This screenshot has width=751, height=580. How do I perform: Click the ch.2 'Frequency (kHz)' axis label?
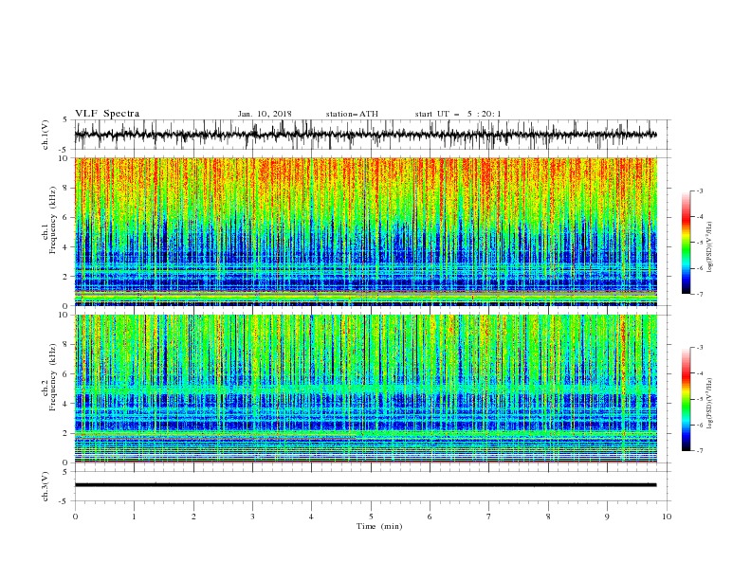(x=54, y=377)
